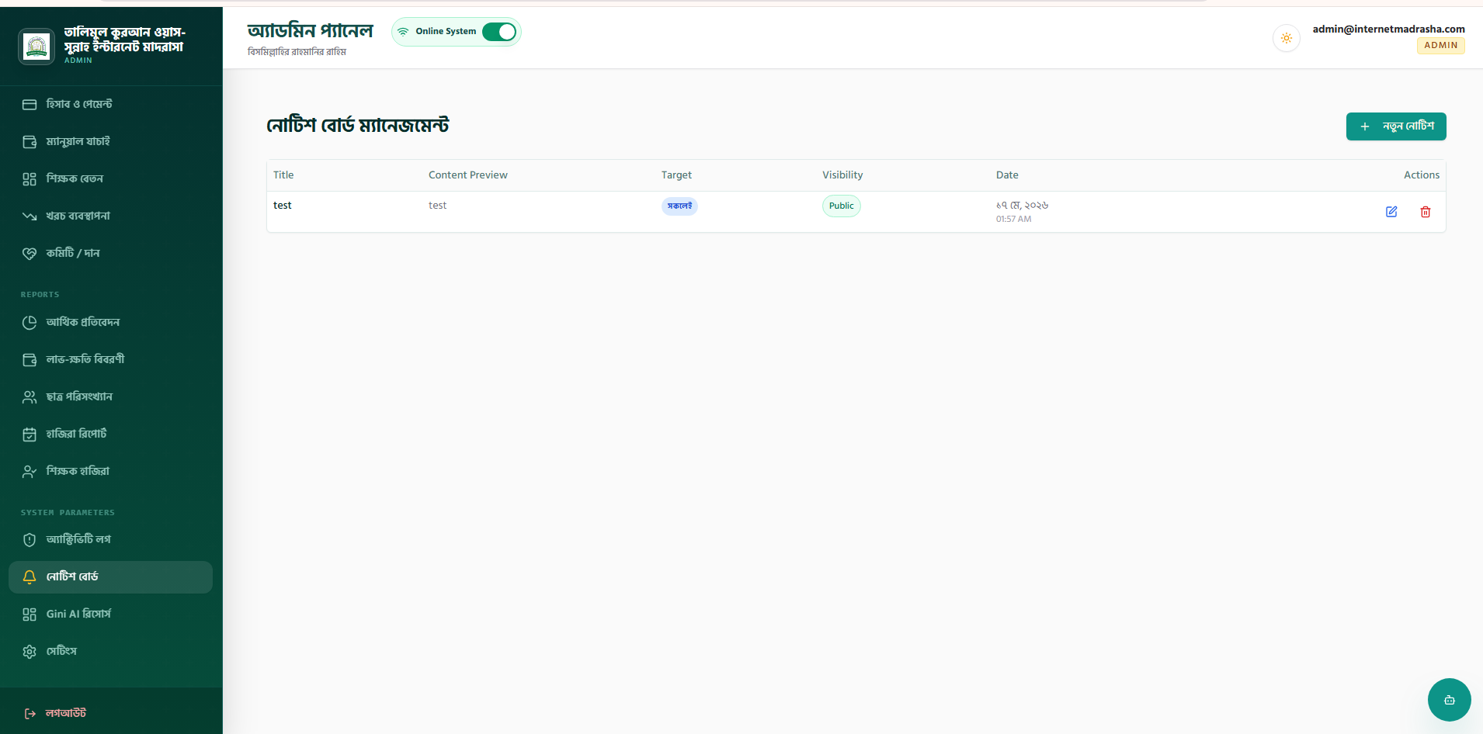The image size is (1483, 734).
Task: Toggle the Online System switch
Action: click(x=499, y=32)
